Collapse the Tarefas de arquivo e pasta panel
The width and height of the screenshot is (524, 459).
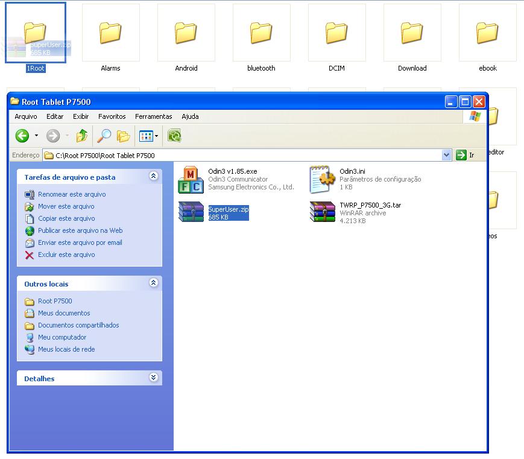click(153, 176)
